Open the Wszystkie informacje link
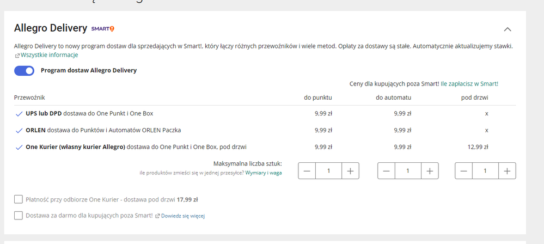This screenshot has height=244, width=544. (x=49, y=55)
